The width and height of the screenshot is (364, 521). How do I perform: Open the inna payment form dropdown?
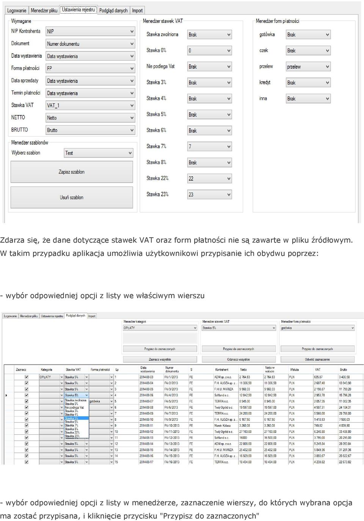tap(308, 99)
